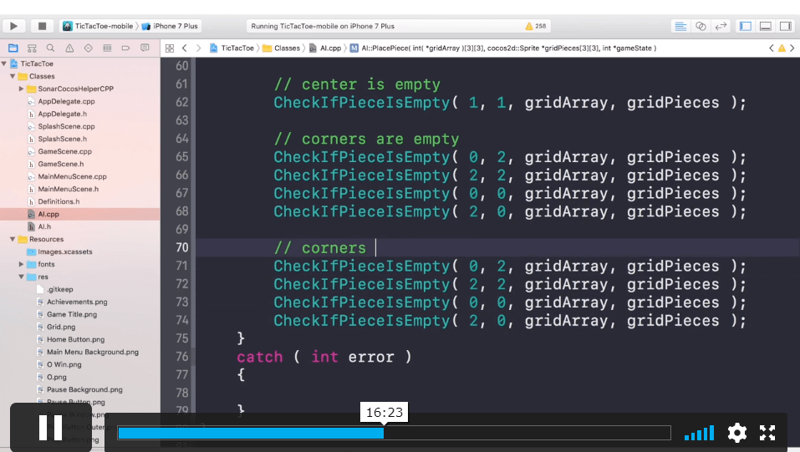
Task: Show the Assistant editor
Action: pyautogui.click(x=701, y=26)
